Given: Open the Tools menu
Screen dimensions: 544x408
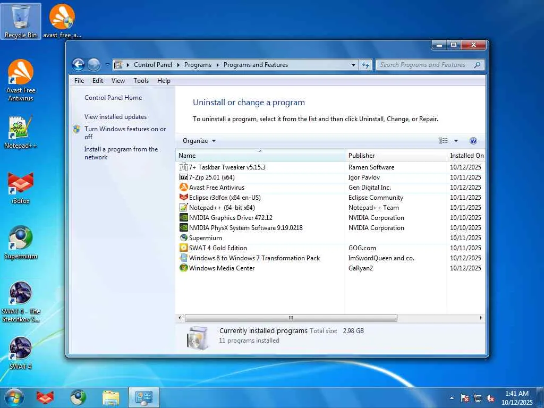Looking at the screenshot, I should pyautogui.click(x=141, y=81).
